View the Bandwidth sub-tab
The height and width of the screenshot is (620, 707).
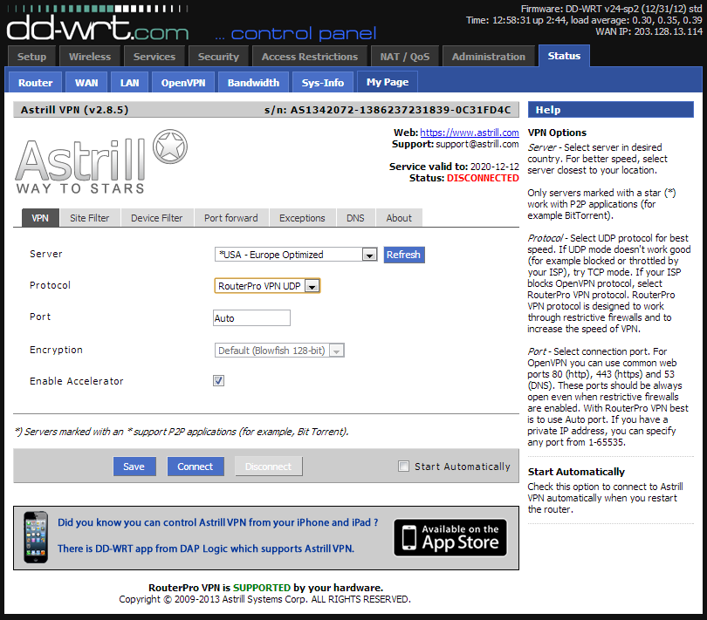coord(253,83)
